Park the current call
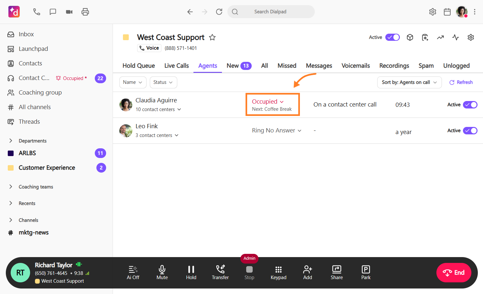Image resolution: width=483 pixels, height=294 pixels. pyautogui.click(x=366, y=273)
